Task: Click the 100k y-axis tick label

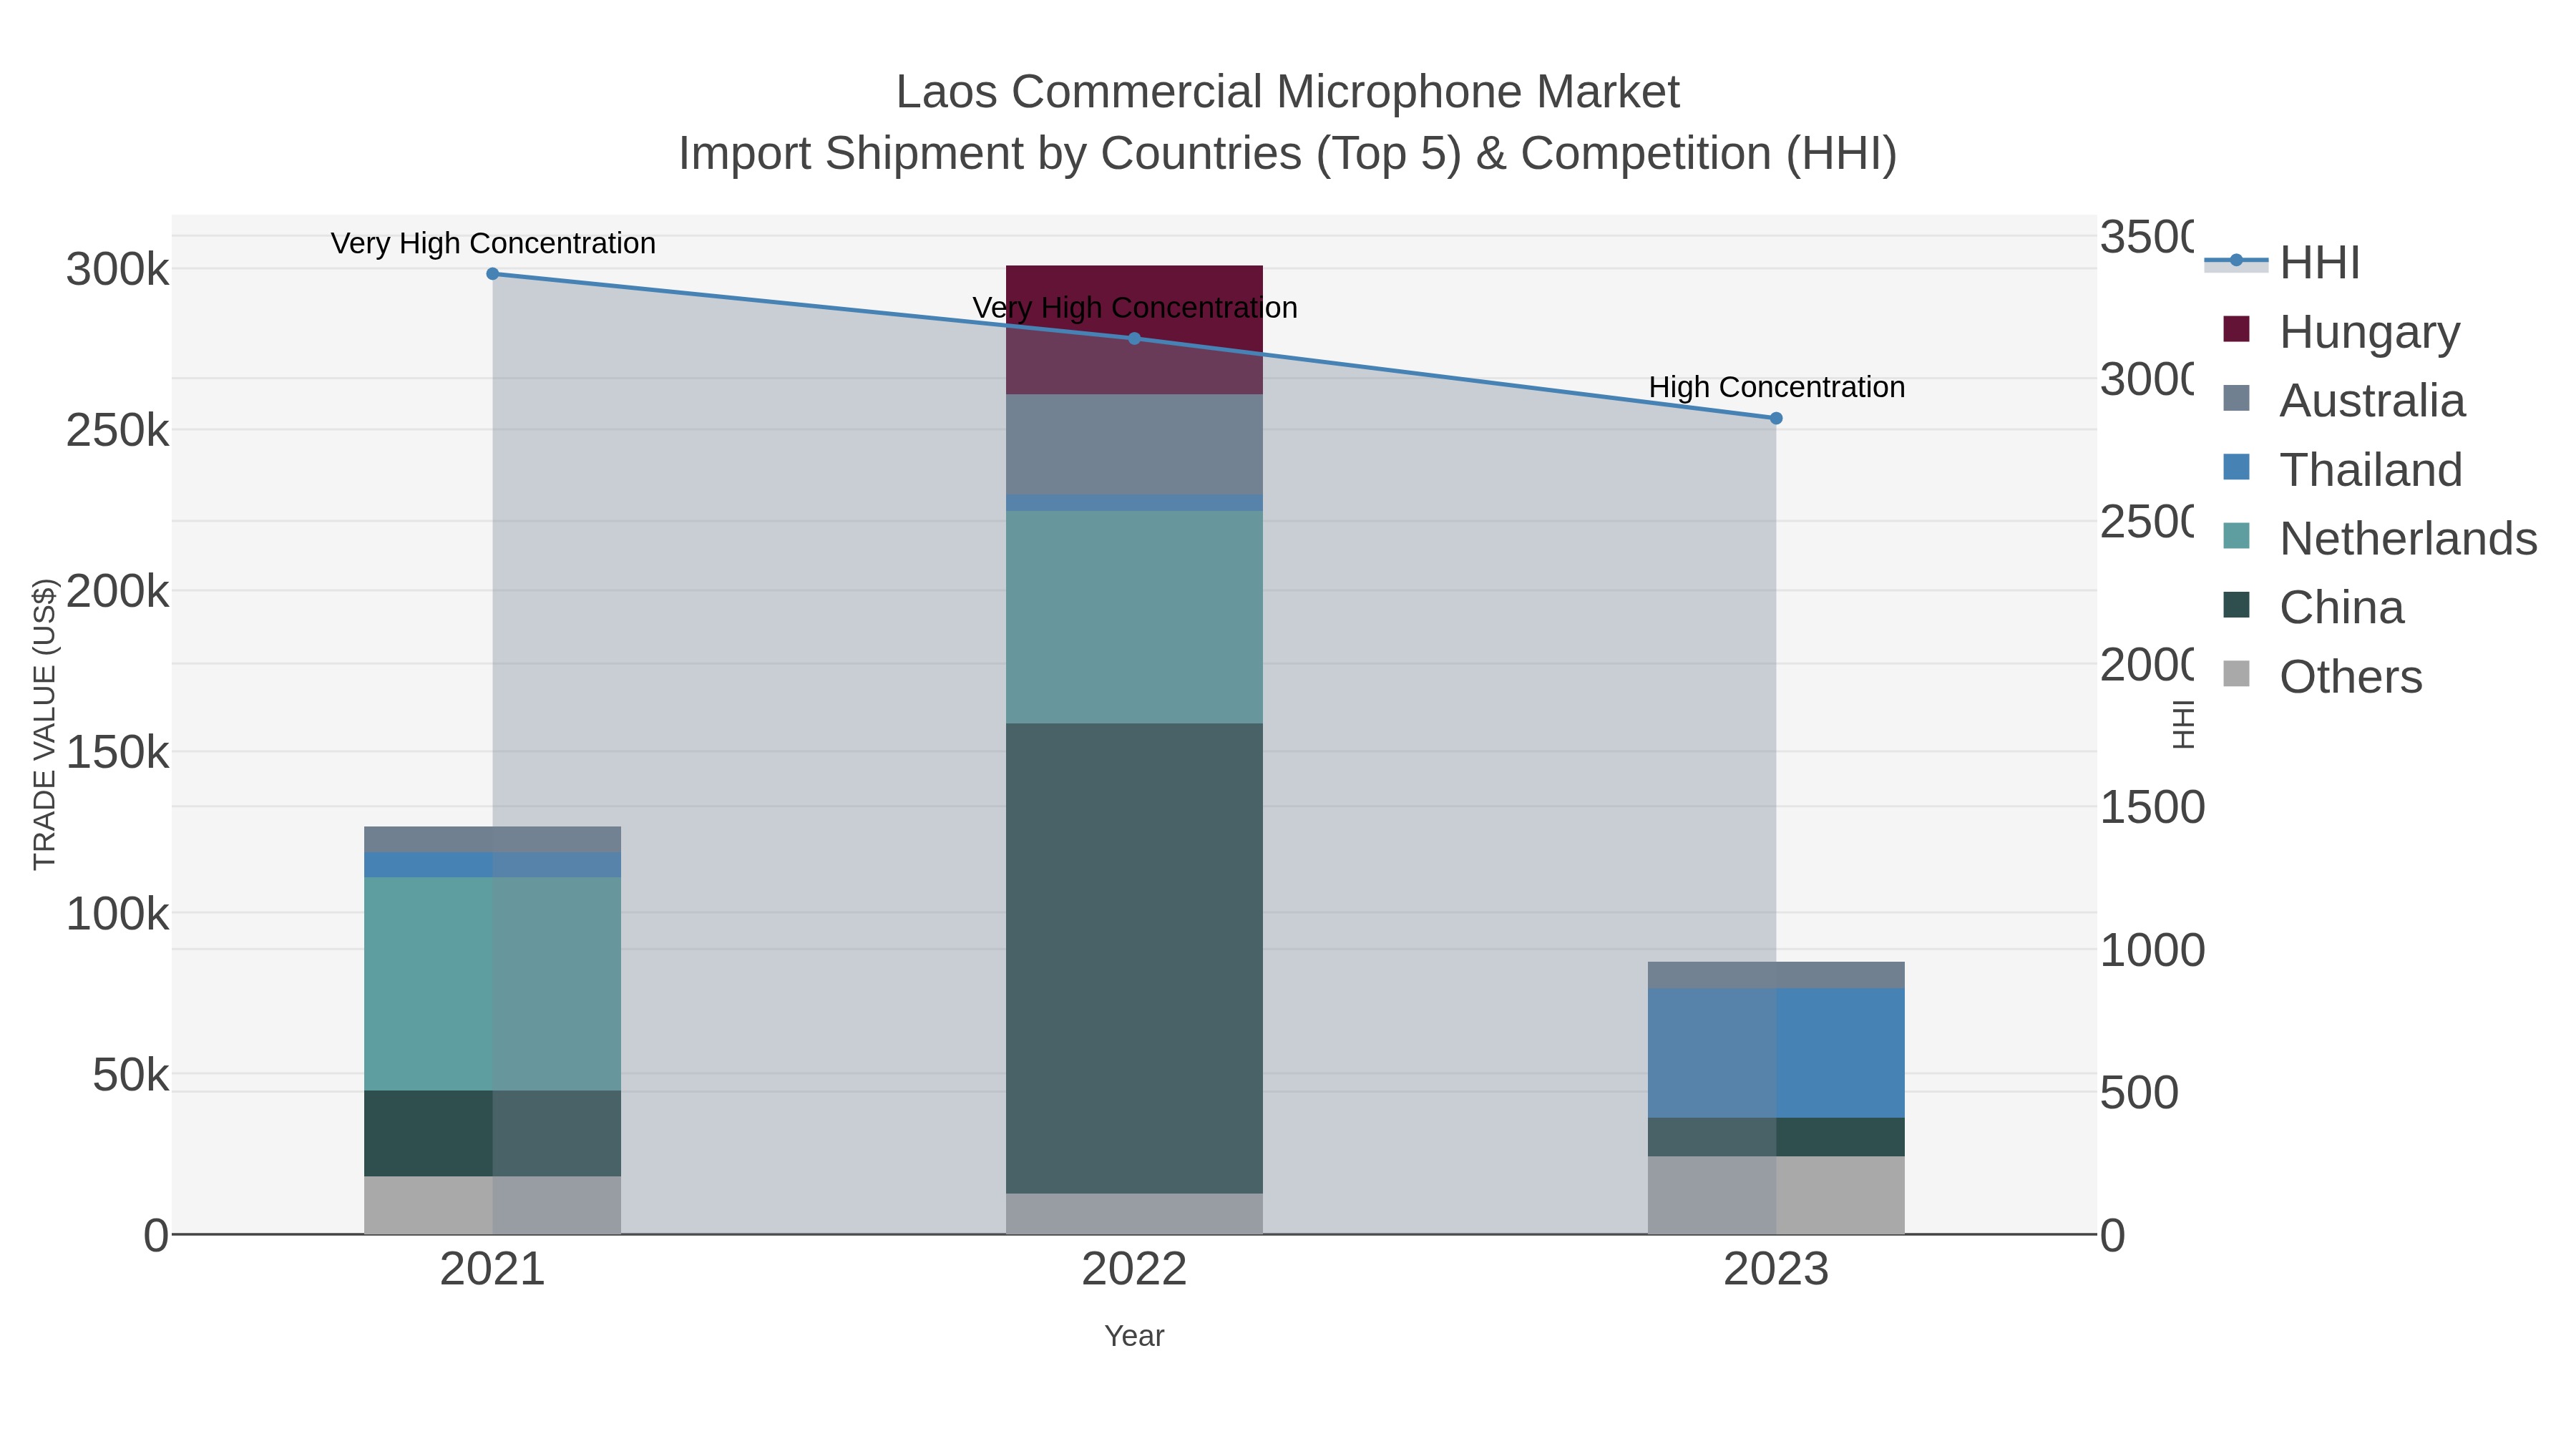Action: [x=117, y=913]
